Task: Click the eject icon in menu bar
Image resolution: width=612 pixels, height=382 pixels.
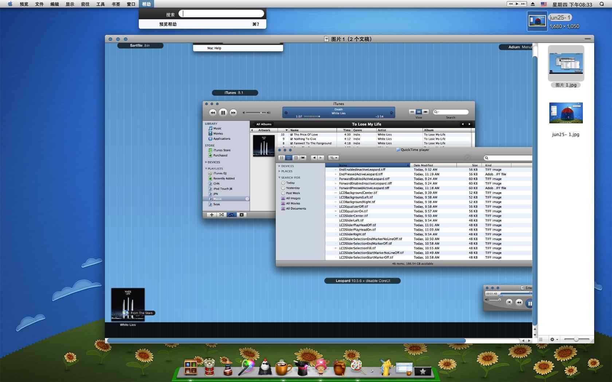Action: pyautogui.click(x=533, y=4)
